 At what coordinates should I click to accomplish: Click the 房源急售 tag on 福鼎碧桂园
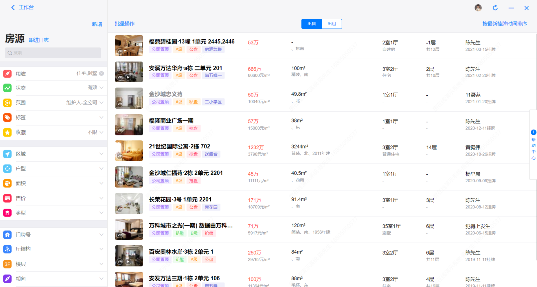(x=213, y=49)
